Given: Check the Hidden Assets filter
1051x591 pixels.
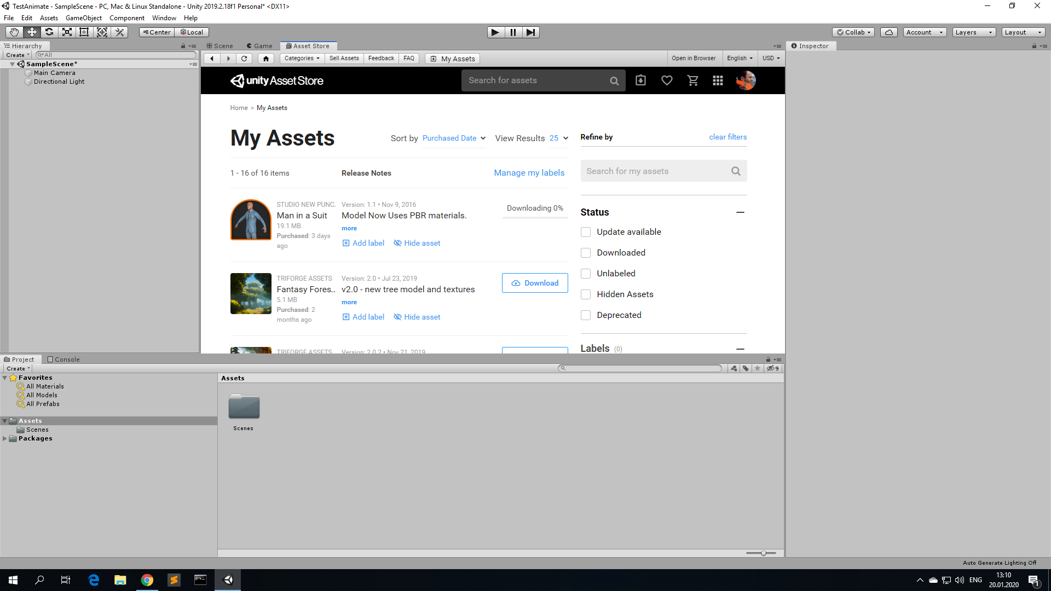Looking at the screenshot, I should pyautogui.click(x=586, y=294).
